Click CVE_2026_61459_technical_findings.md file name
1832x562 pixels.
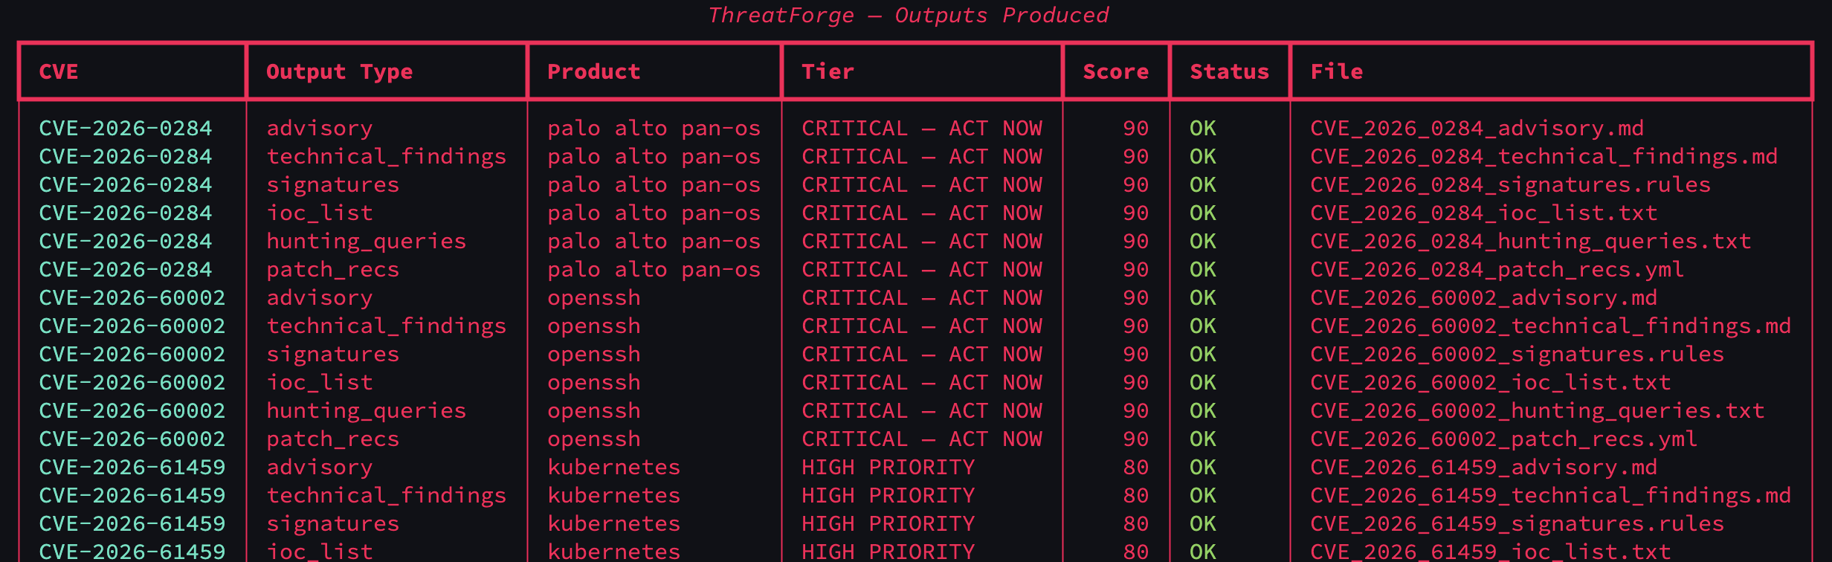point(1550,496)
